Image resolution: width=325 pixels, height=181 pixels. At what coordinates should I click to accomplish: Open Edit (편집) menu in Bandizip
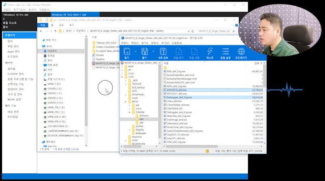[x=135, y=43]
